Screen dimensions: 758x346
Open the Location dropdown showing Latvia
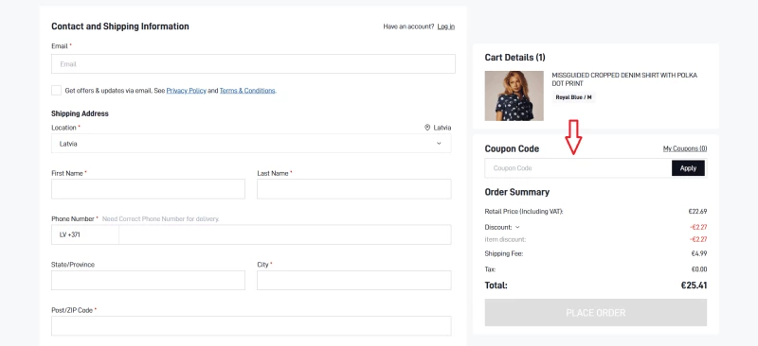coord(251,144)
